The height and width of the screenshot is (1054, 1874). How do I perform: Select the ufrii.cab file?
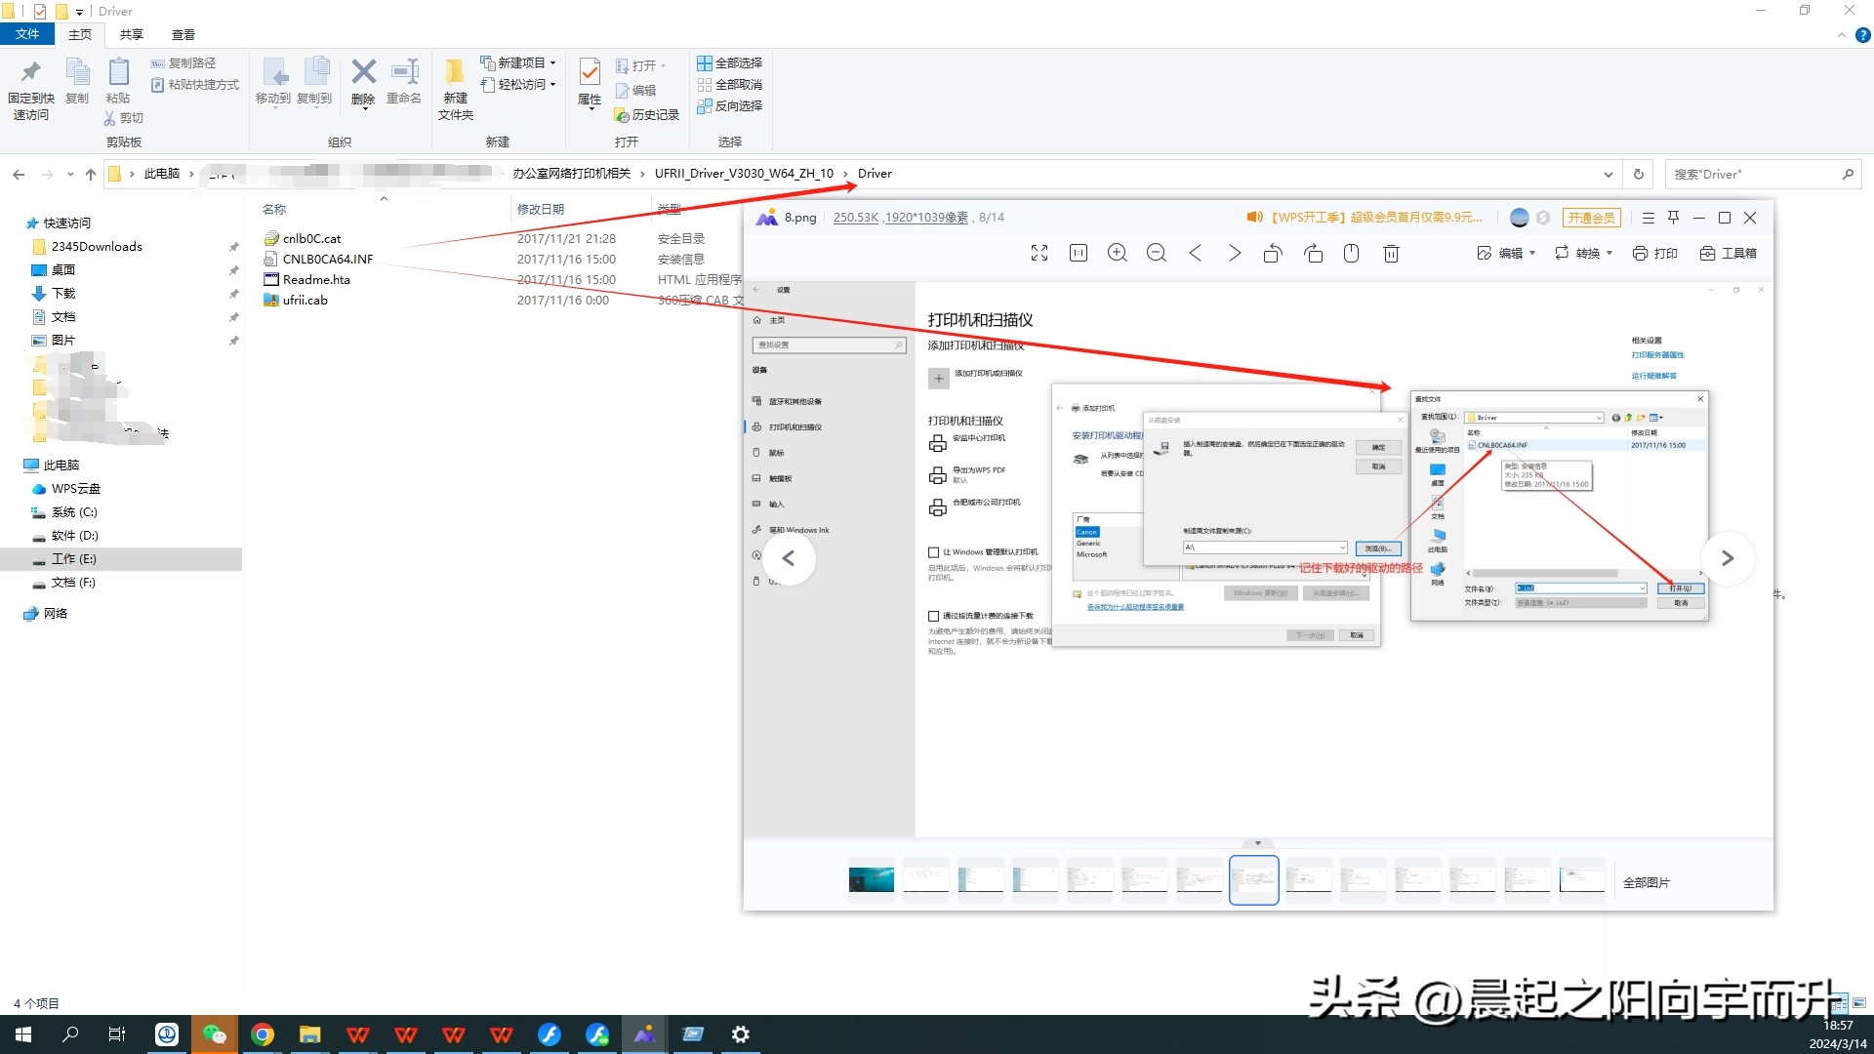pos(306,301)
